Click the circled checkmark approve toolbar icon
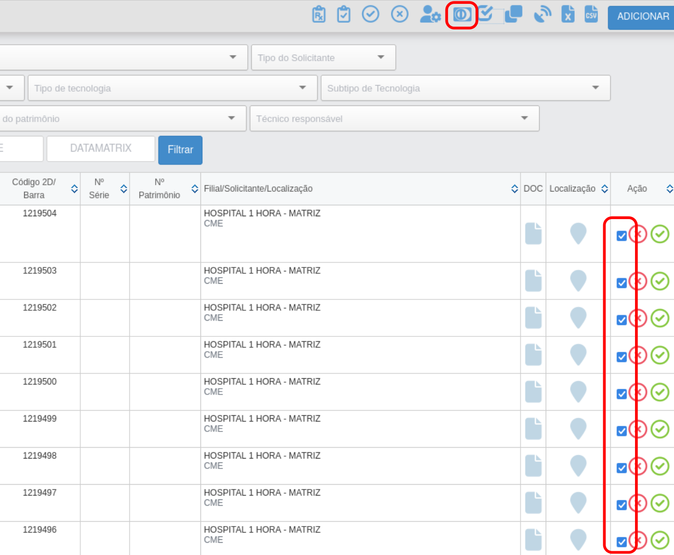Viewport: 674px width, 555px height. point(370,14)
